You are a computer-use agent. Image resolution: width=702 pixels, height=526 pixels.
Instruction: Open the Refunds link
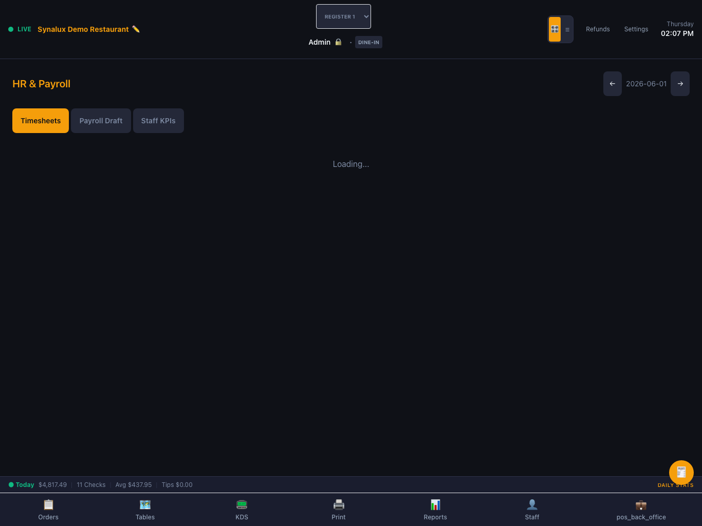click(598, 29)
